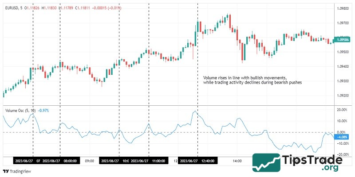Click the 1.09800 price axis label
Image resolution: width=355 pixels, height=177 pixels.
[343, 9]
